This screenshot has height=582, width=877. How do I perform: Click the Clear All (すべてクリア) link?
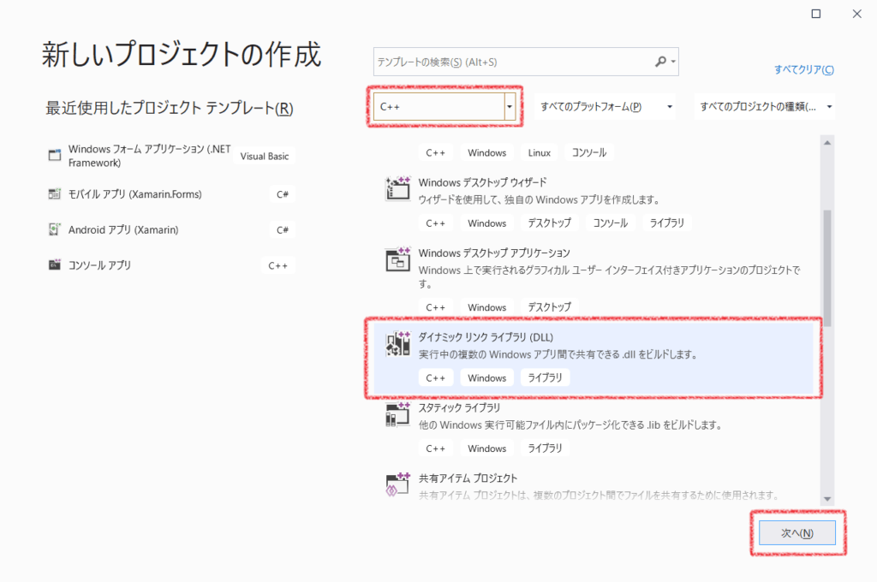[x=803, y=69]
